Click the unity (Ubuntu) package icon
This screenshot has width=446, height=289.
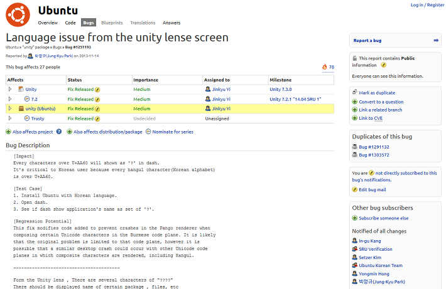click(21, 108)
